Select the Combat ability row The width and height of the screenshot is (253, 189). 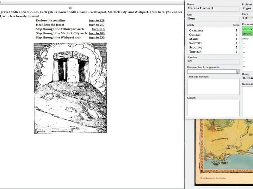click(x=213, y=35)
